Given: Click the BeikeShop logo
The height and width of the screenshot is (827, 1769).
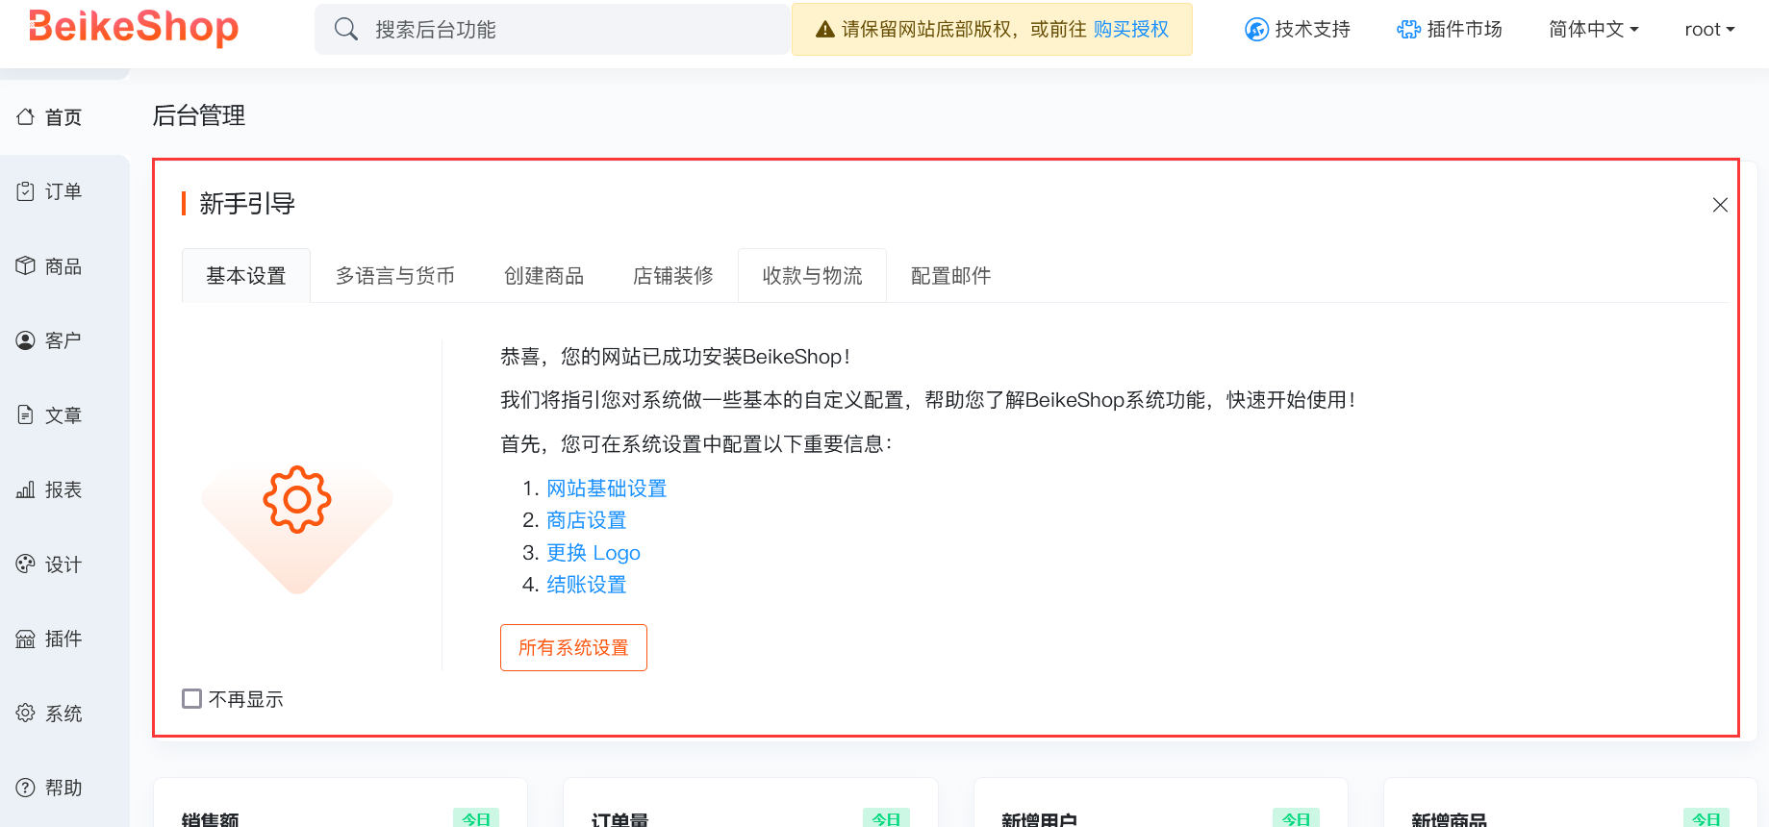Looking at the screenshot, I should click(x=134, y=27).
